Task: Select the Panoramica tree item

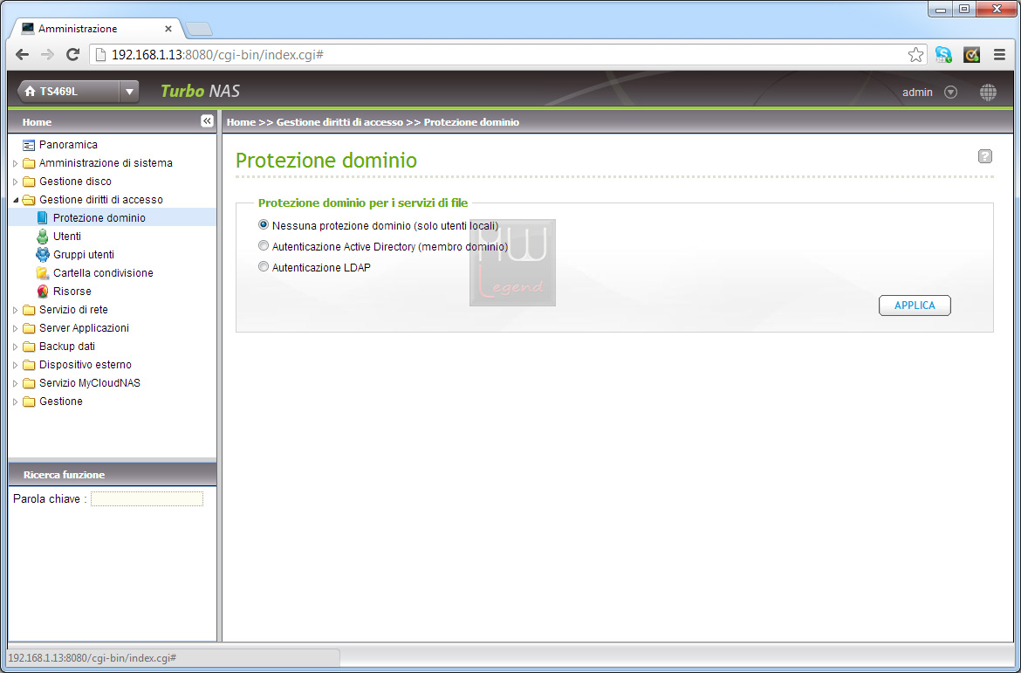Action: (x=68, y=145)
